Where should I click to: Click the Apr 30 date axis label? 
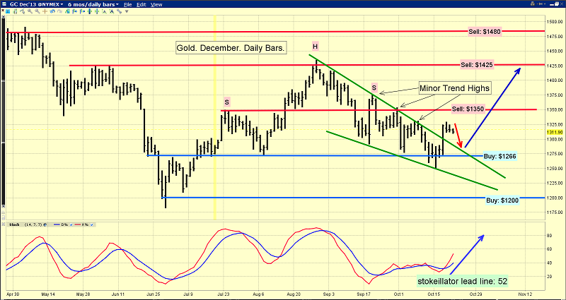coord(13,294)
